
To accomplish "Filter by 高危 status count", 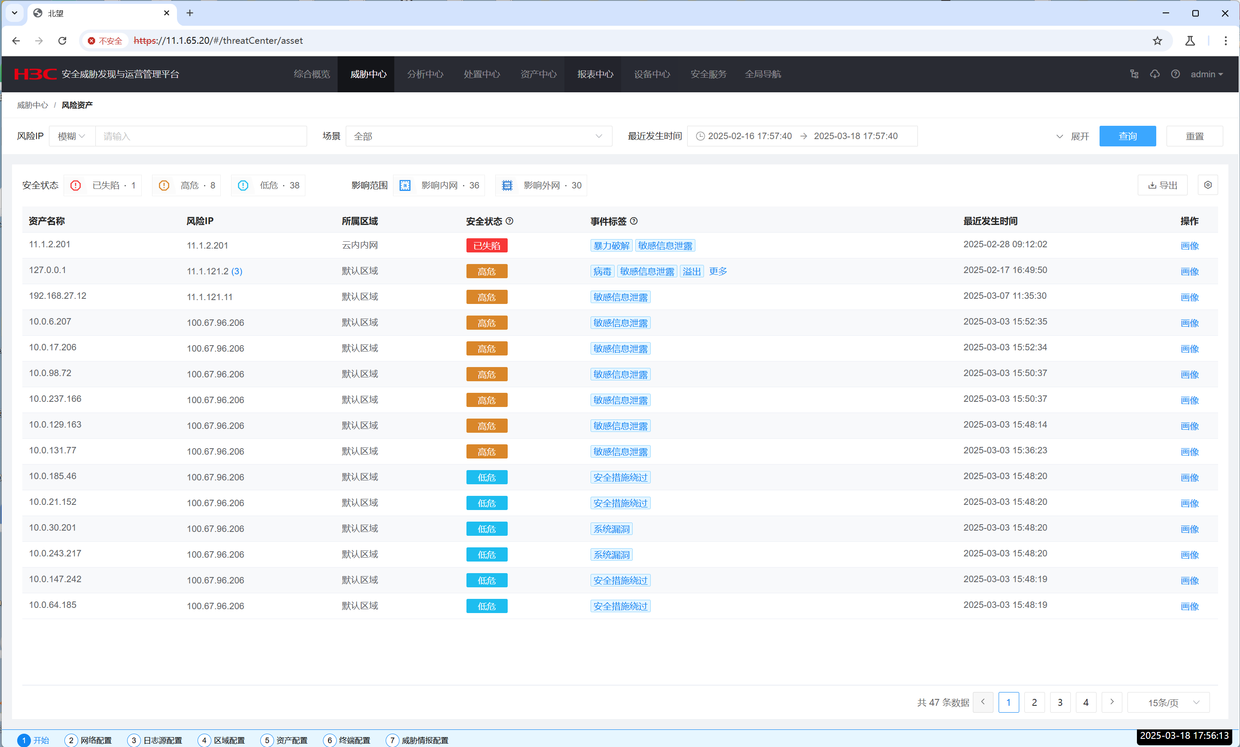I will (x=186, y=185).
